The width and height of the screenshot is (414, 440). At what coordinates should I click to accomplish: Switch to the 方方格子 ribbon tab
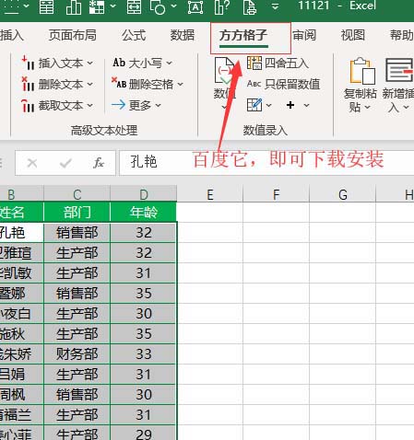243,35
